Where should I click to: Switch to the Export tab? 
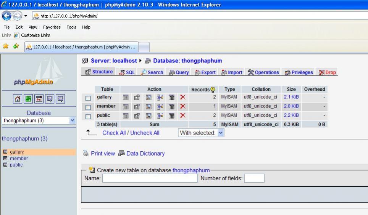click(x=205, y=72)
